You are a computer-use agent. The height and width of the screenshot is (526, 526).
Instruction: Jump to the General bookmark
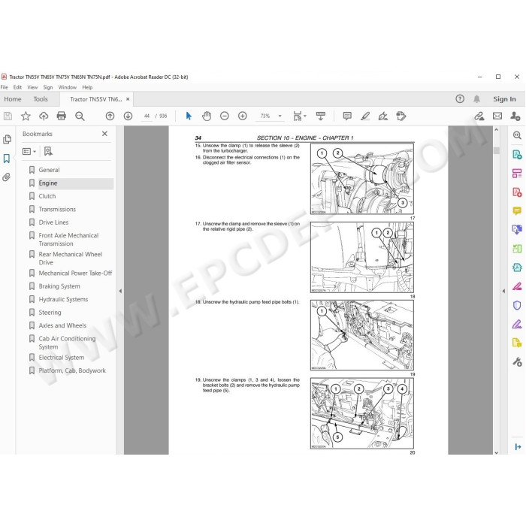[x=49, y=170]
